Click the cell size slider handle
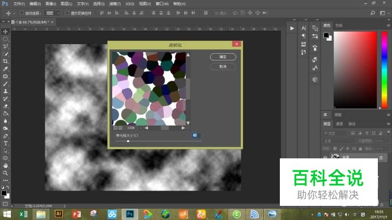The width and height of the screenshot is (392, 220). point(128,141)
